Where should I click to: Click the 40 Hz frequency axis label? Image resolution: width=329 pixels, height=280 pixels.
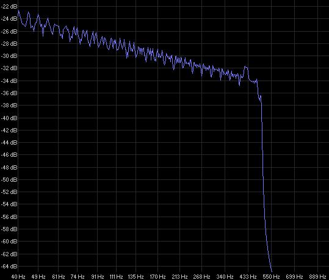click(18, 276)
